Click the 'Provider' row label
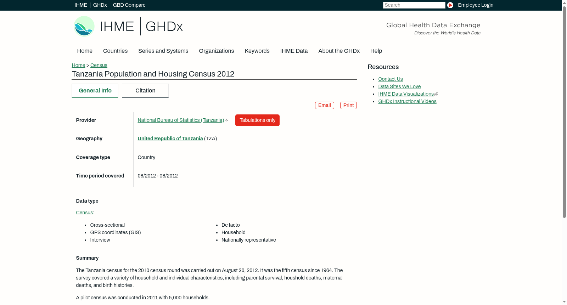 [86, 120]
